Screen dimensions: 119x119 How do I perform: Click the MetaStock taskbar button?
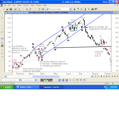[x=51, y=87]
